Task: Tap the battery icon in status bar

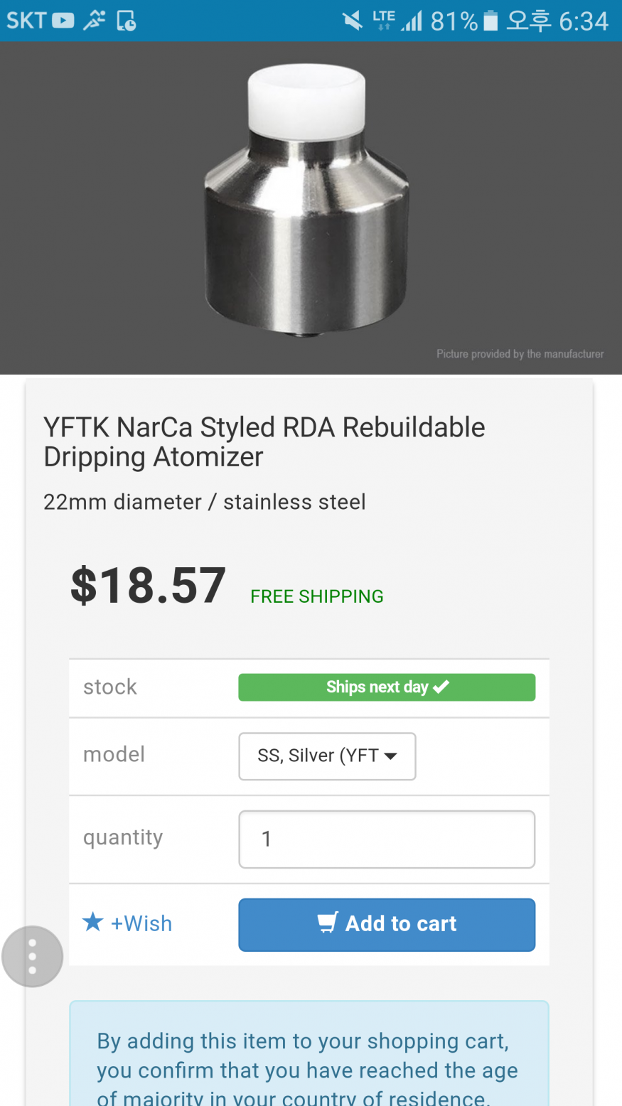Action: (490, 21)
